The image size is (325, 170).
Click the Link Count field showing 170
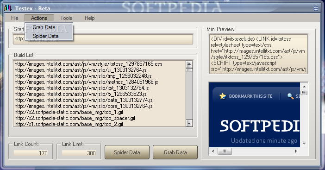[31, 153]
